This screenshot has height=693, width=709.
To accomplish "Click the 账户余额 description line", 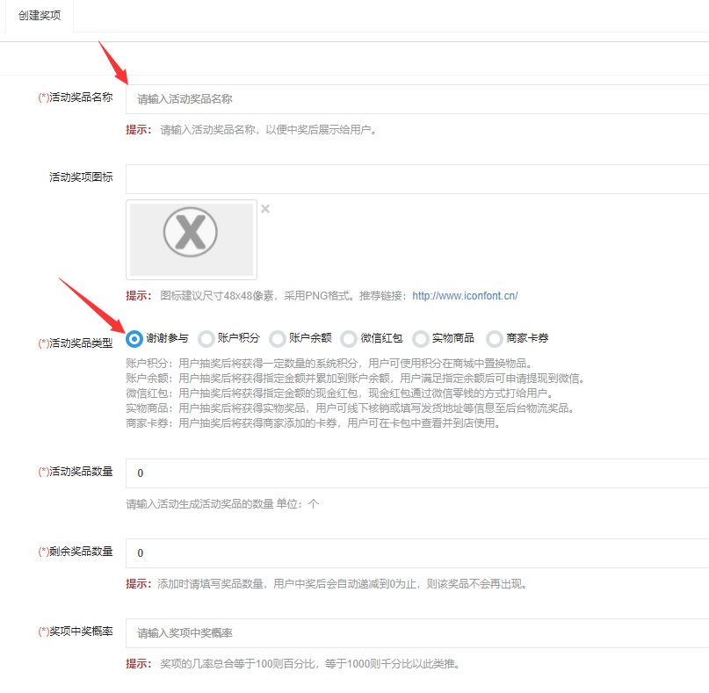I will click(356, 379).
